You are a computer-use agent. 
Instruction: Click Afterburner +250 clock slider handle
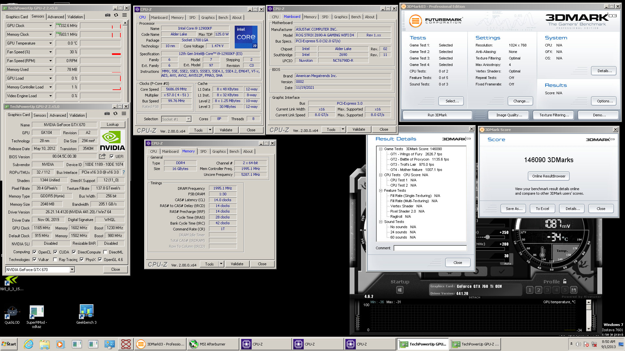pyautogui.click(x=487, y=237)
